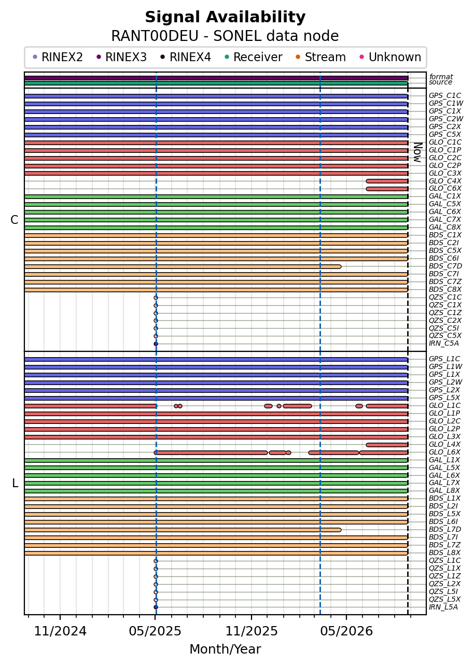This screenshot has height=666, width=474.
Task: Click the 11/2024 axis tick label
Action: (60, 631)
